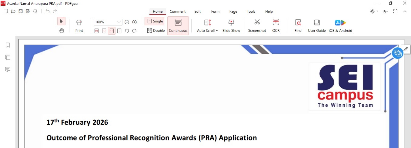The image size is (411, 148).
Task: Toggle Double page view
Action: [x=156, y=30]
